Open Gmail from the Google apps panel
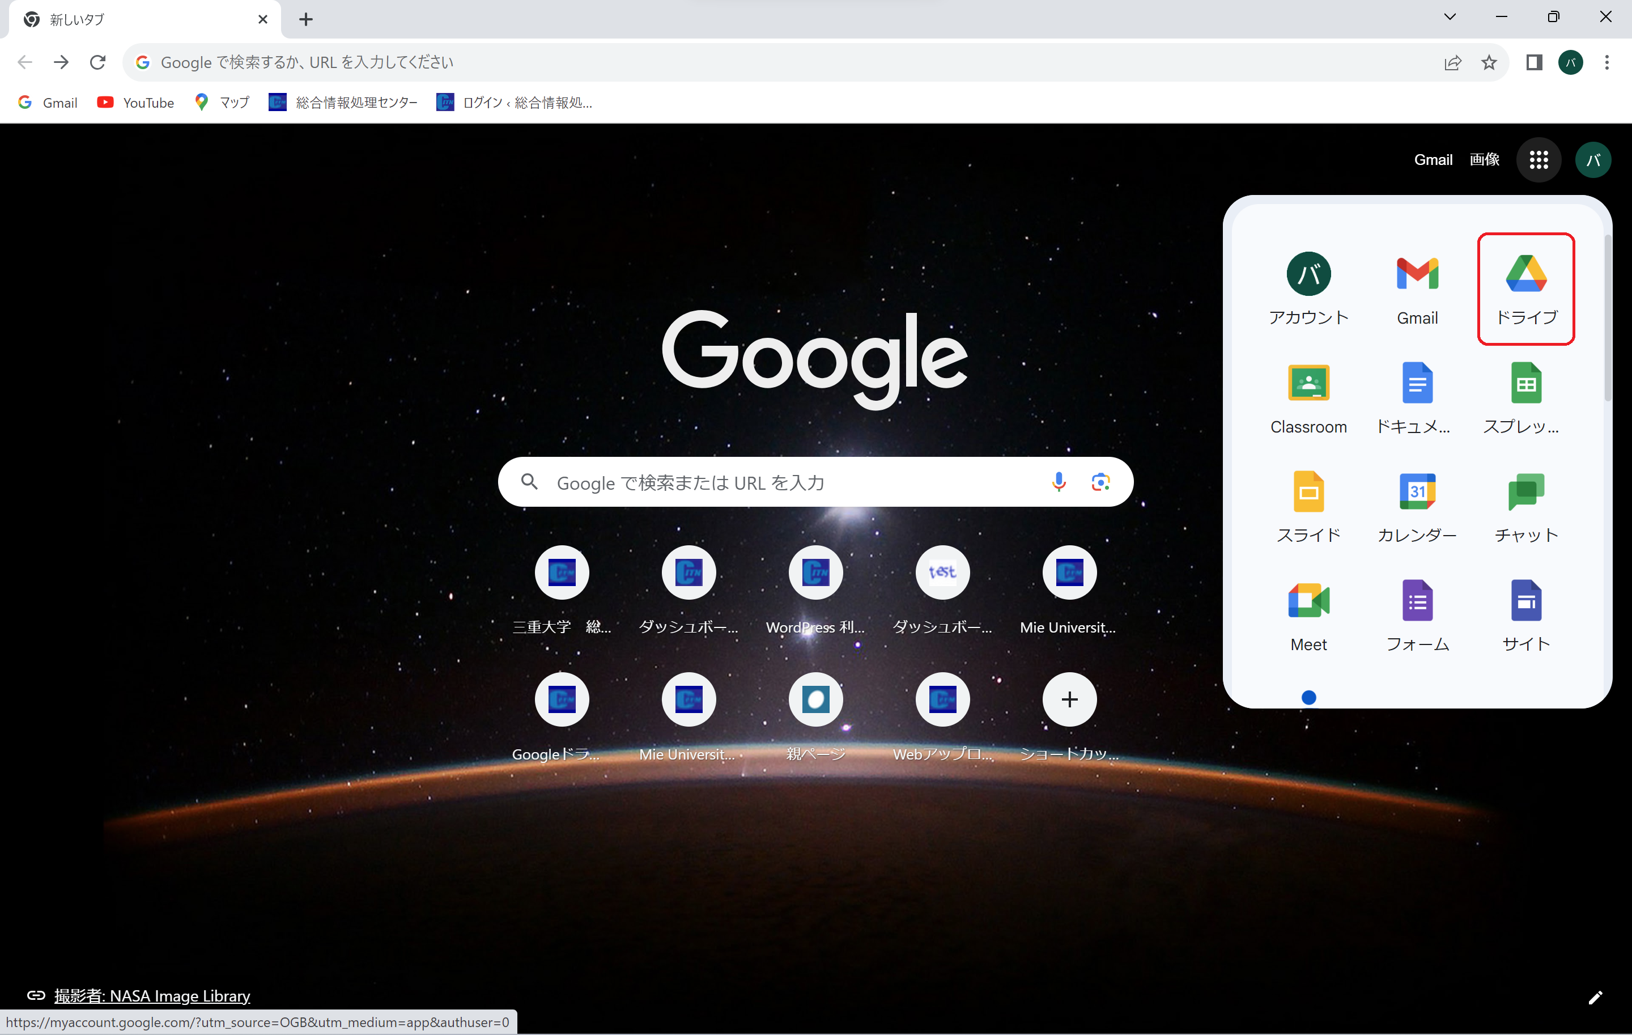The width and height of the screenshot is (1632, 1035). pyautogui.click(x=1417, y=290)
